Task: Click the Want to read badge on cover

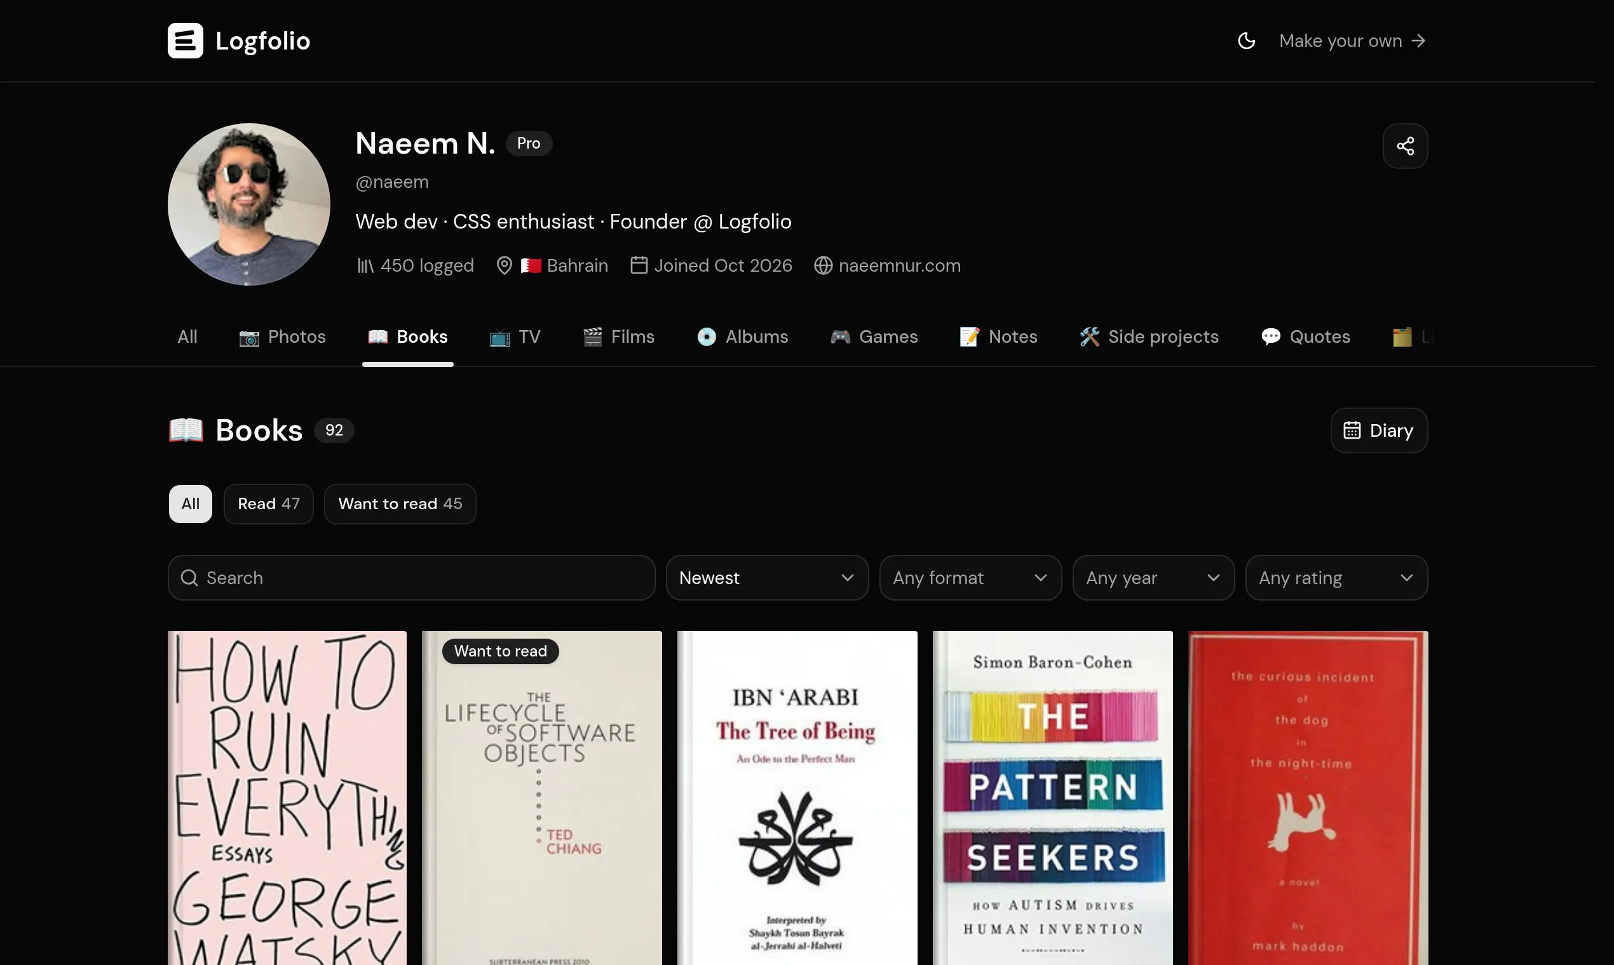Action: point(501,651)
